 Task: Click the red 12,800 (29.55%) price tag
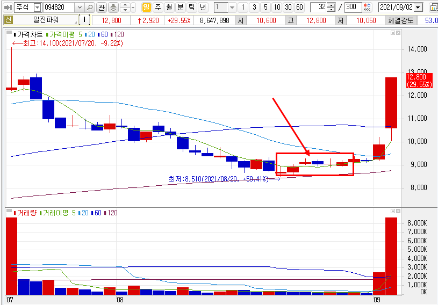pos(419,81)
